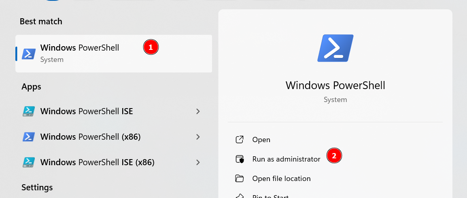The image size is (467, 198).
Task: Click the Windows PowerShell (x86) app icon
Action: tap(29, 137)
